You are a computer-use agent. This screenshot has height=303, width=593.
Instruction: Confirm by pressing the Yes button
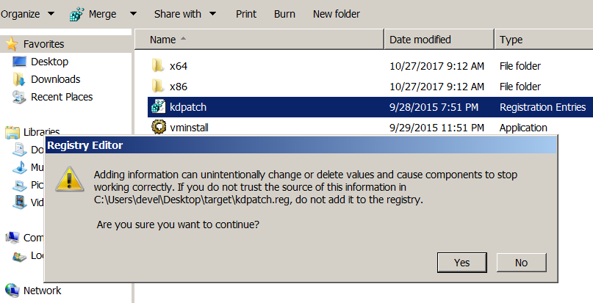(462, 263)
